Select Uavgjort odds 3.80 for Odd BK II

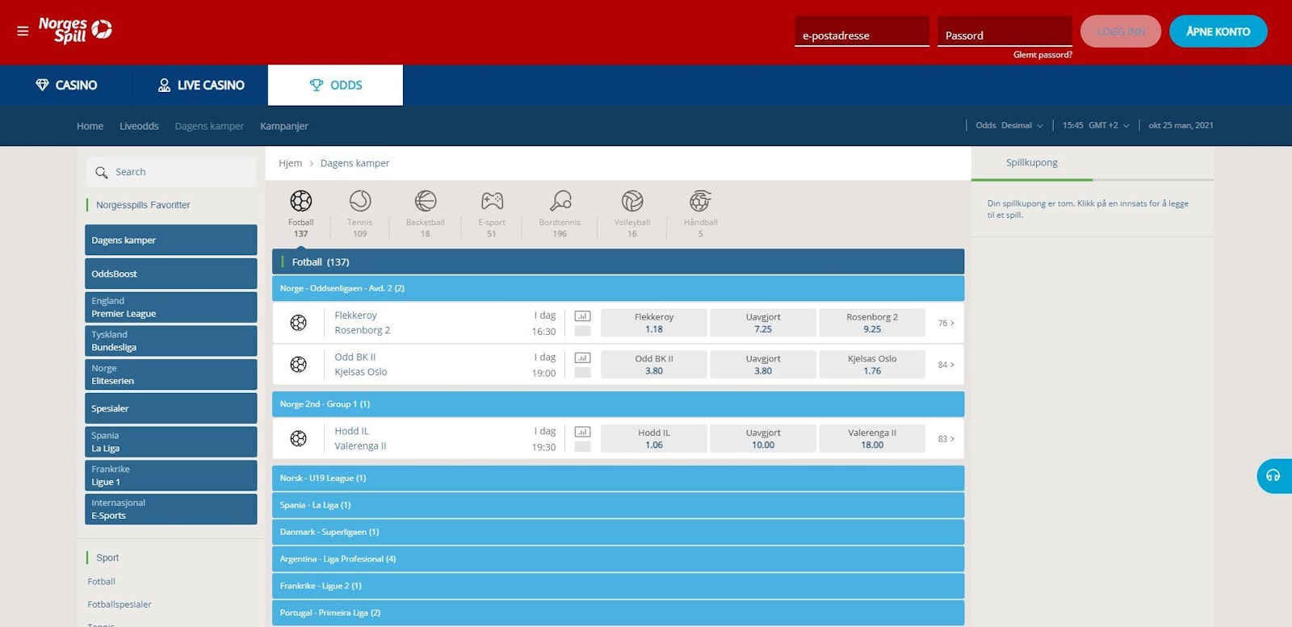tap(763, 365)
